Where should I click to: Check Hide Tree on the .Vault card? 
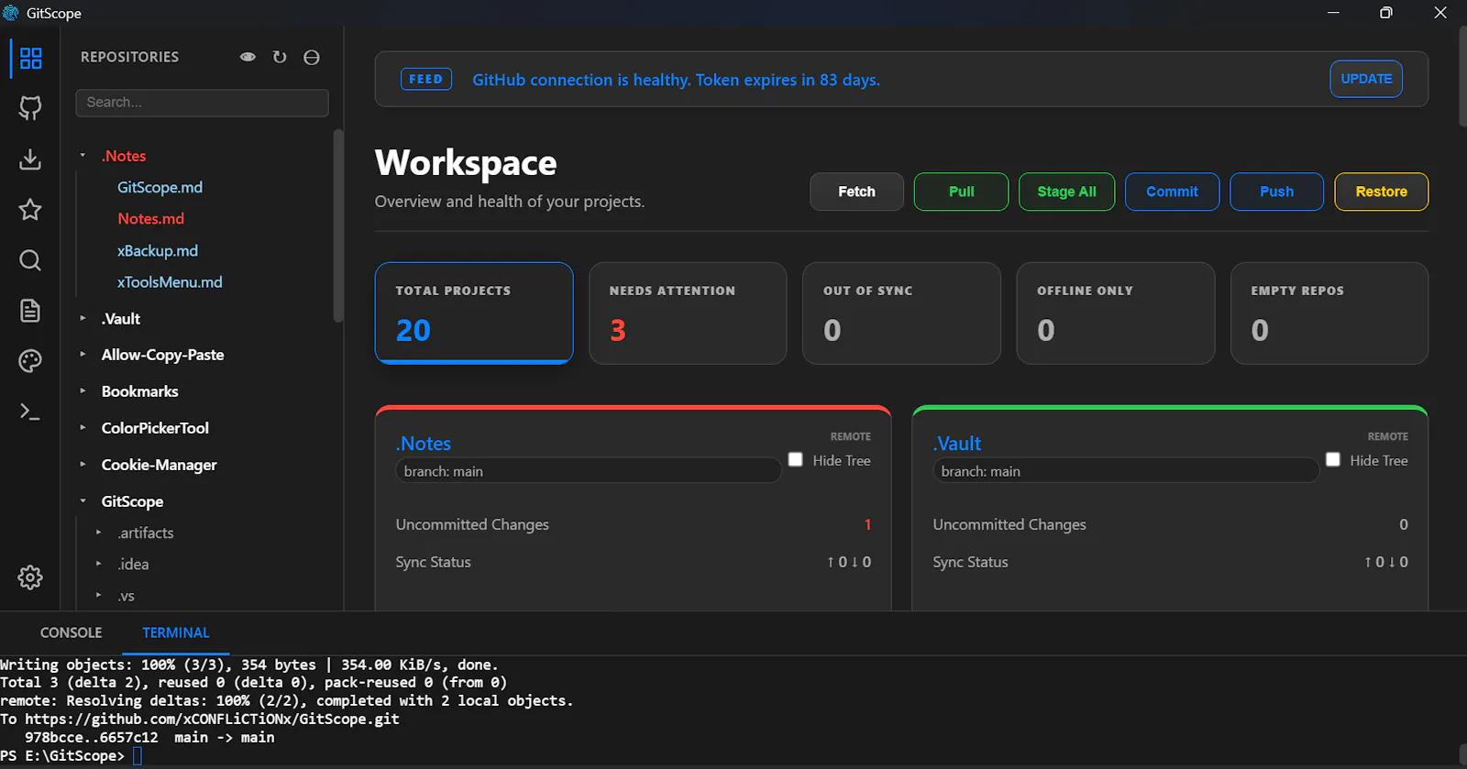click(x=1333, y=460)
